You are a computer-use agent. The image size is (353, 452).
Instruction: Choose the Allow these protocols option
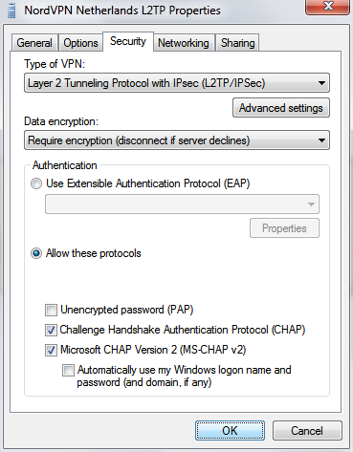click(x=36, y=253)
